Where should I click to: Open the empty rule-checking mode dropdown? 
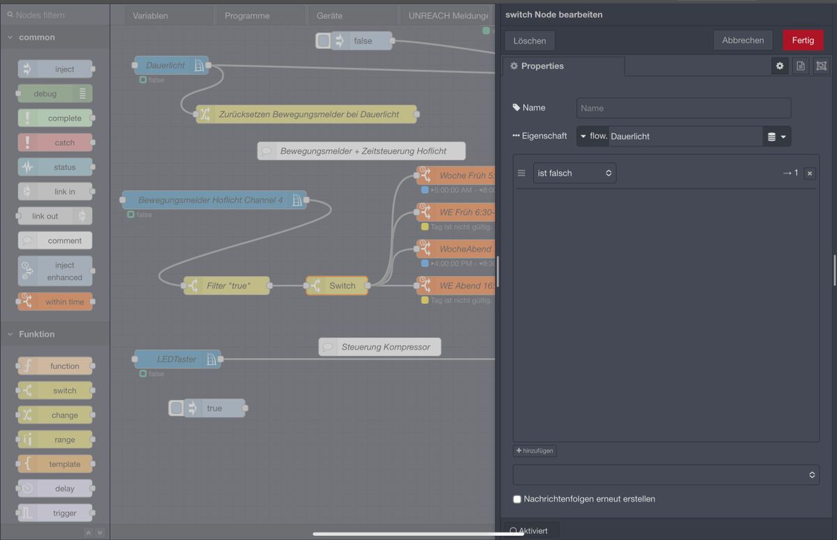point(666,475)
